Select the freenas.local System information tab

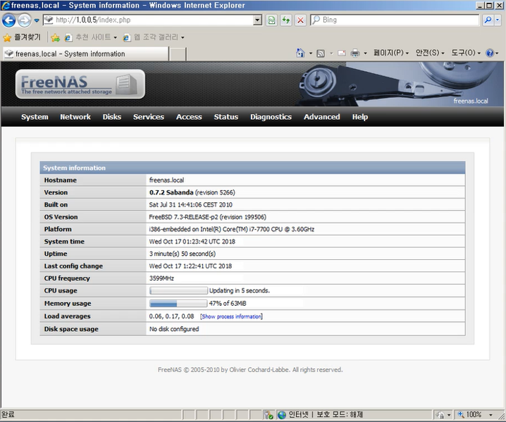85,54
